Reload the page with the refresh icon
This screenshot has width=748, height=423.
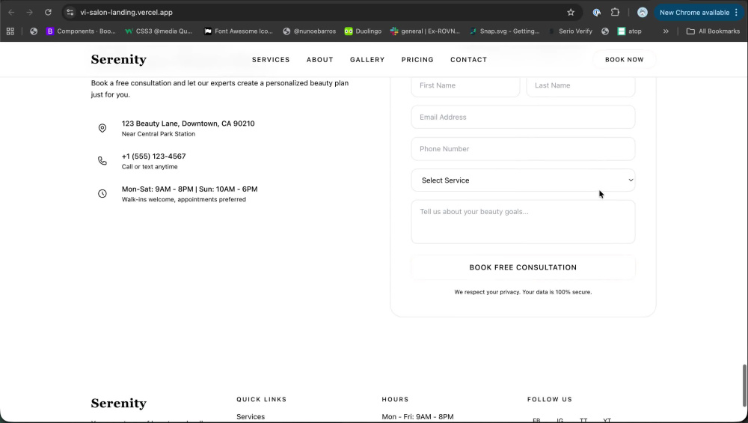[x=48, y=13]
